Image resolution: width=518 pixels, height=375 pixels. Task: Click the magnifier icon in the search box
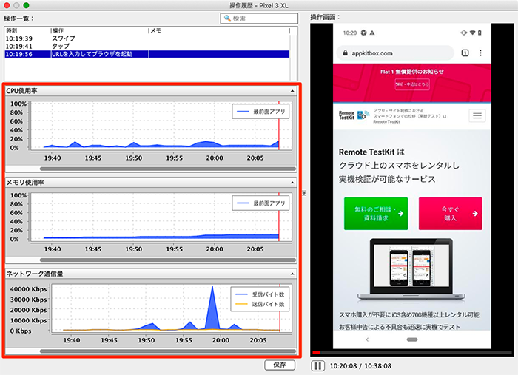(x=227, y=18)
